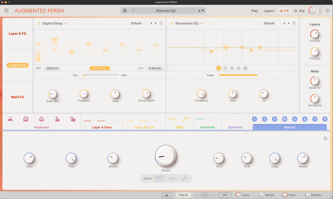Screen dimensions: 333x199
Task: Select HS EQ band
Action: (x=245, y=68)
